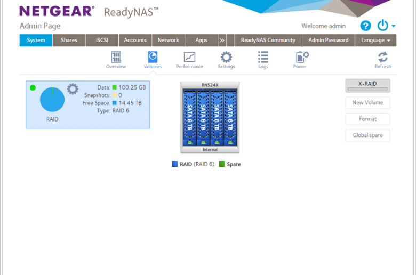
Task: Open the ReadyNAS Community link
Action: (268, 41)
